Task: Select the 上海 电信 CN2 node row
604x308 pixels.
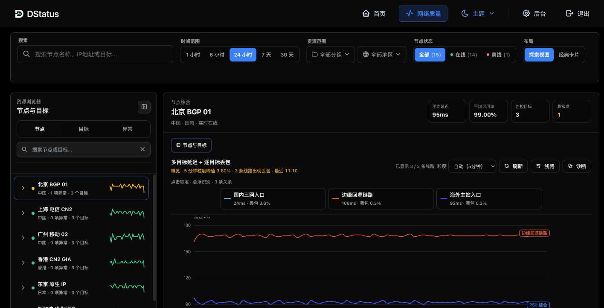Action: pyautogui.click(x=81, y=213)
